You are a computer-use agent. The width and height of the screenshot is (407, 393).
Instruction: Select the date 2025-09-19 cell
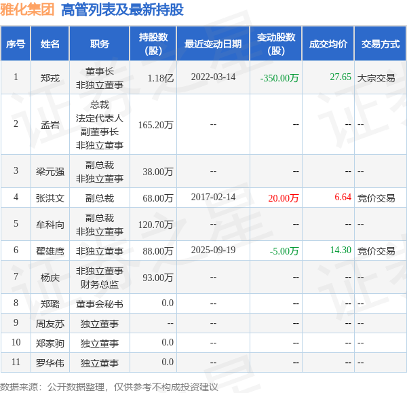(214, 250)
